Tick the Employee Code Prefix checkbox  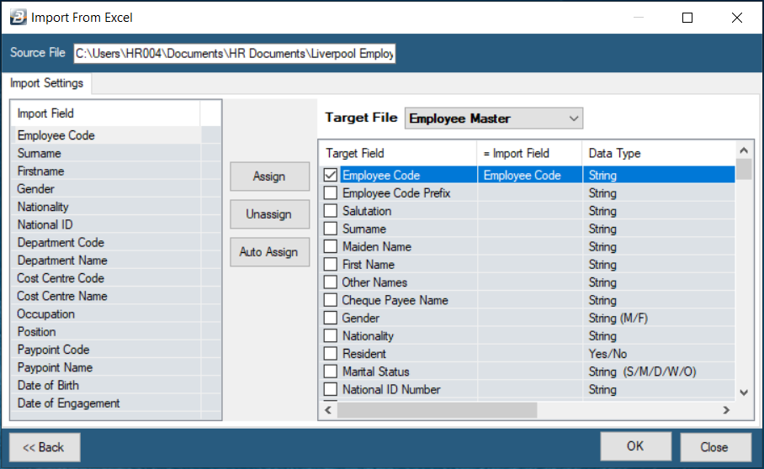point(331,193)
